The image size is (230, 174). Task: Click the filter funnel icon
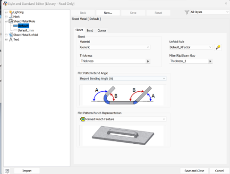(187, 12)
